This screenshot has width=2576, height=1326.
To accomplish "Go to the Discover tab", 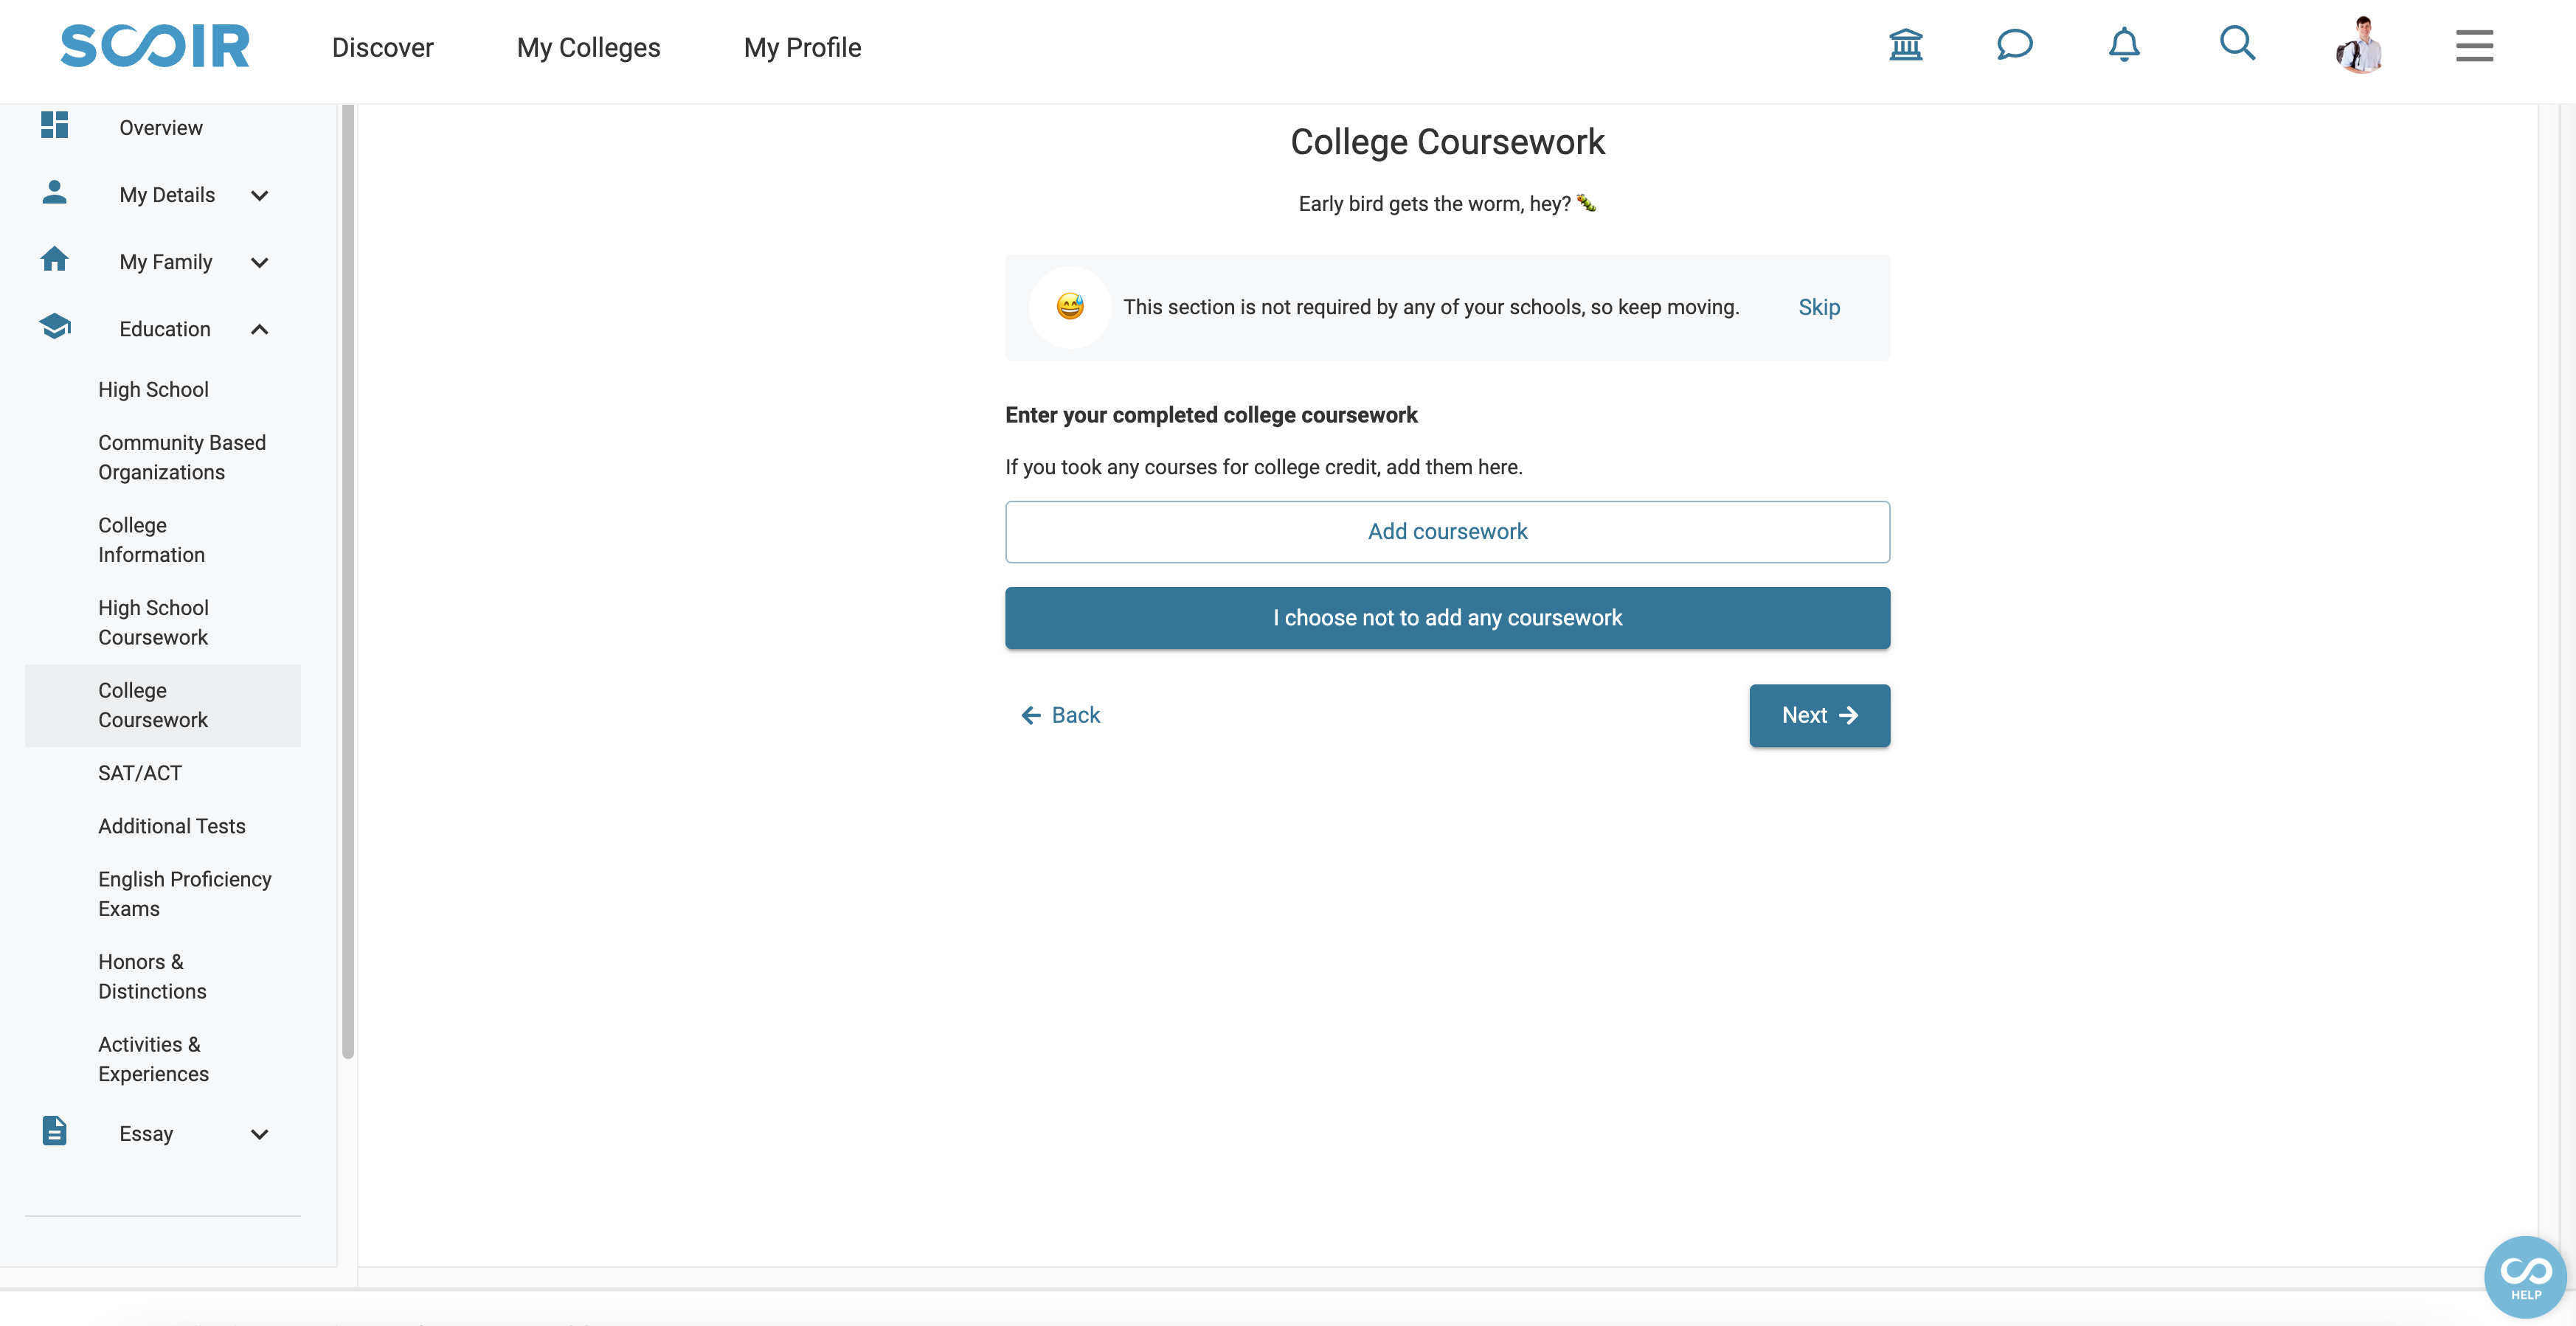I will [383, 48].
